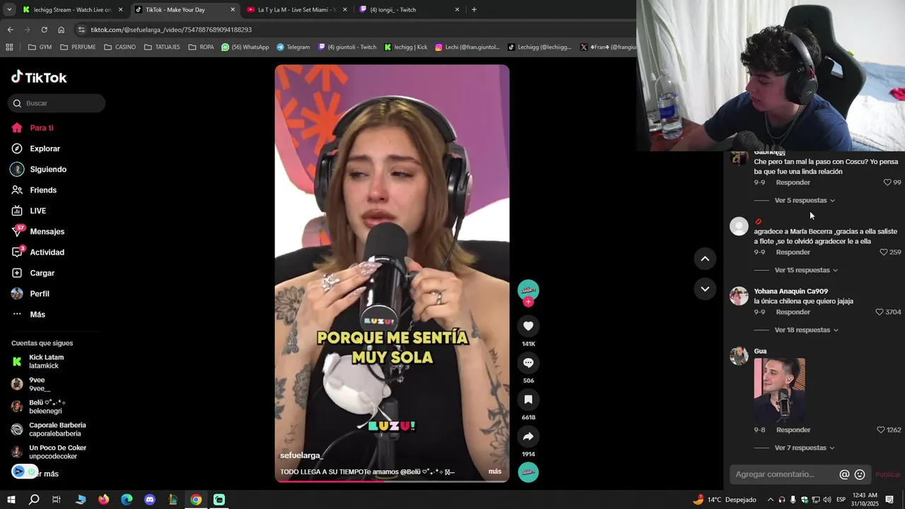The height and width of the screenshot is (509, 905).
Task: Expand Ver 18 respuestas
Action: click(807, 330)
